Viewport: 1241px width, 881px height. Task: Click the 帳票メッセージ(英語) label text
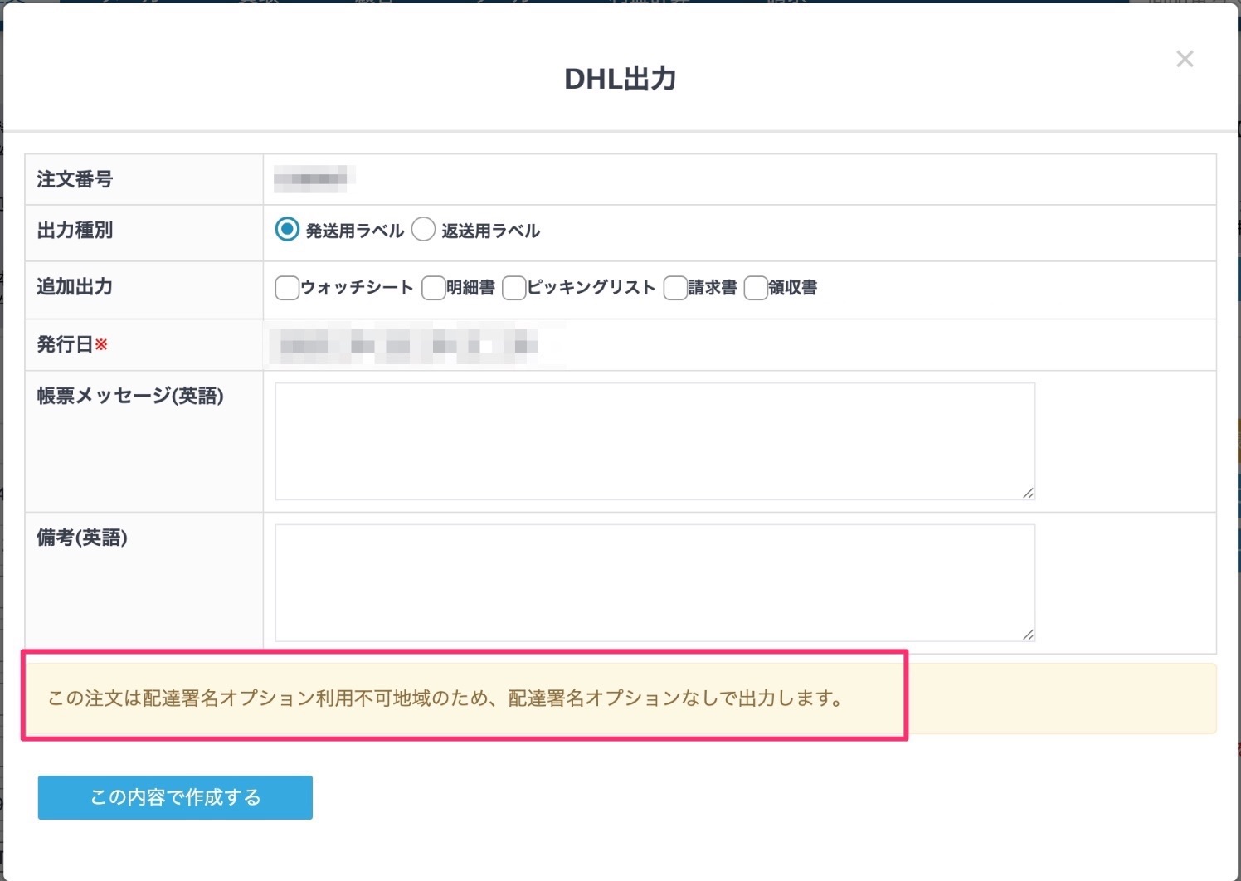(x=130, y=396)
